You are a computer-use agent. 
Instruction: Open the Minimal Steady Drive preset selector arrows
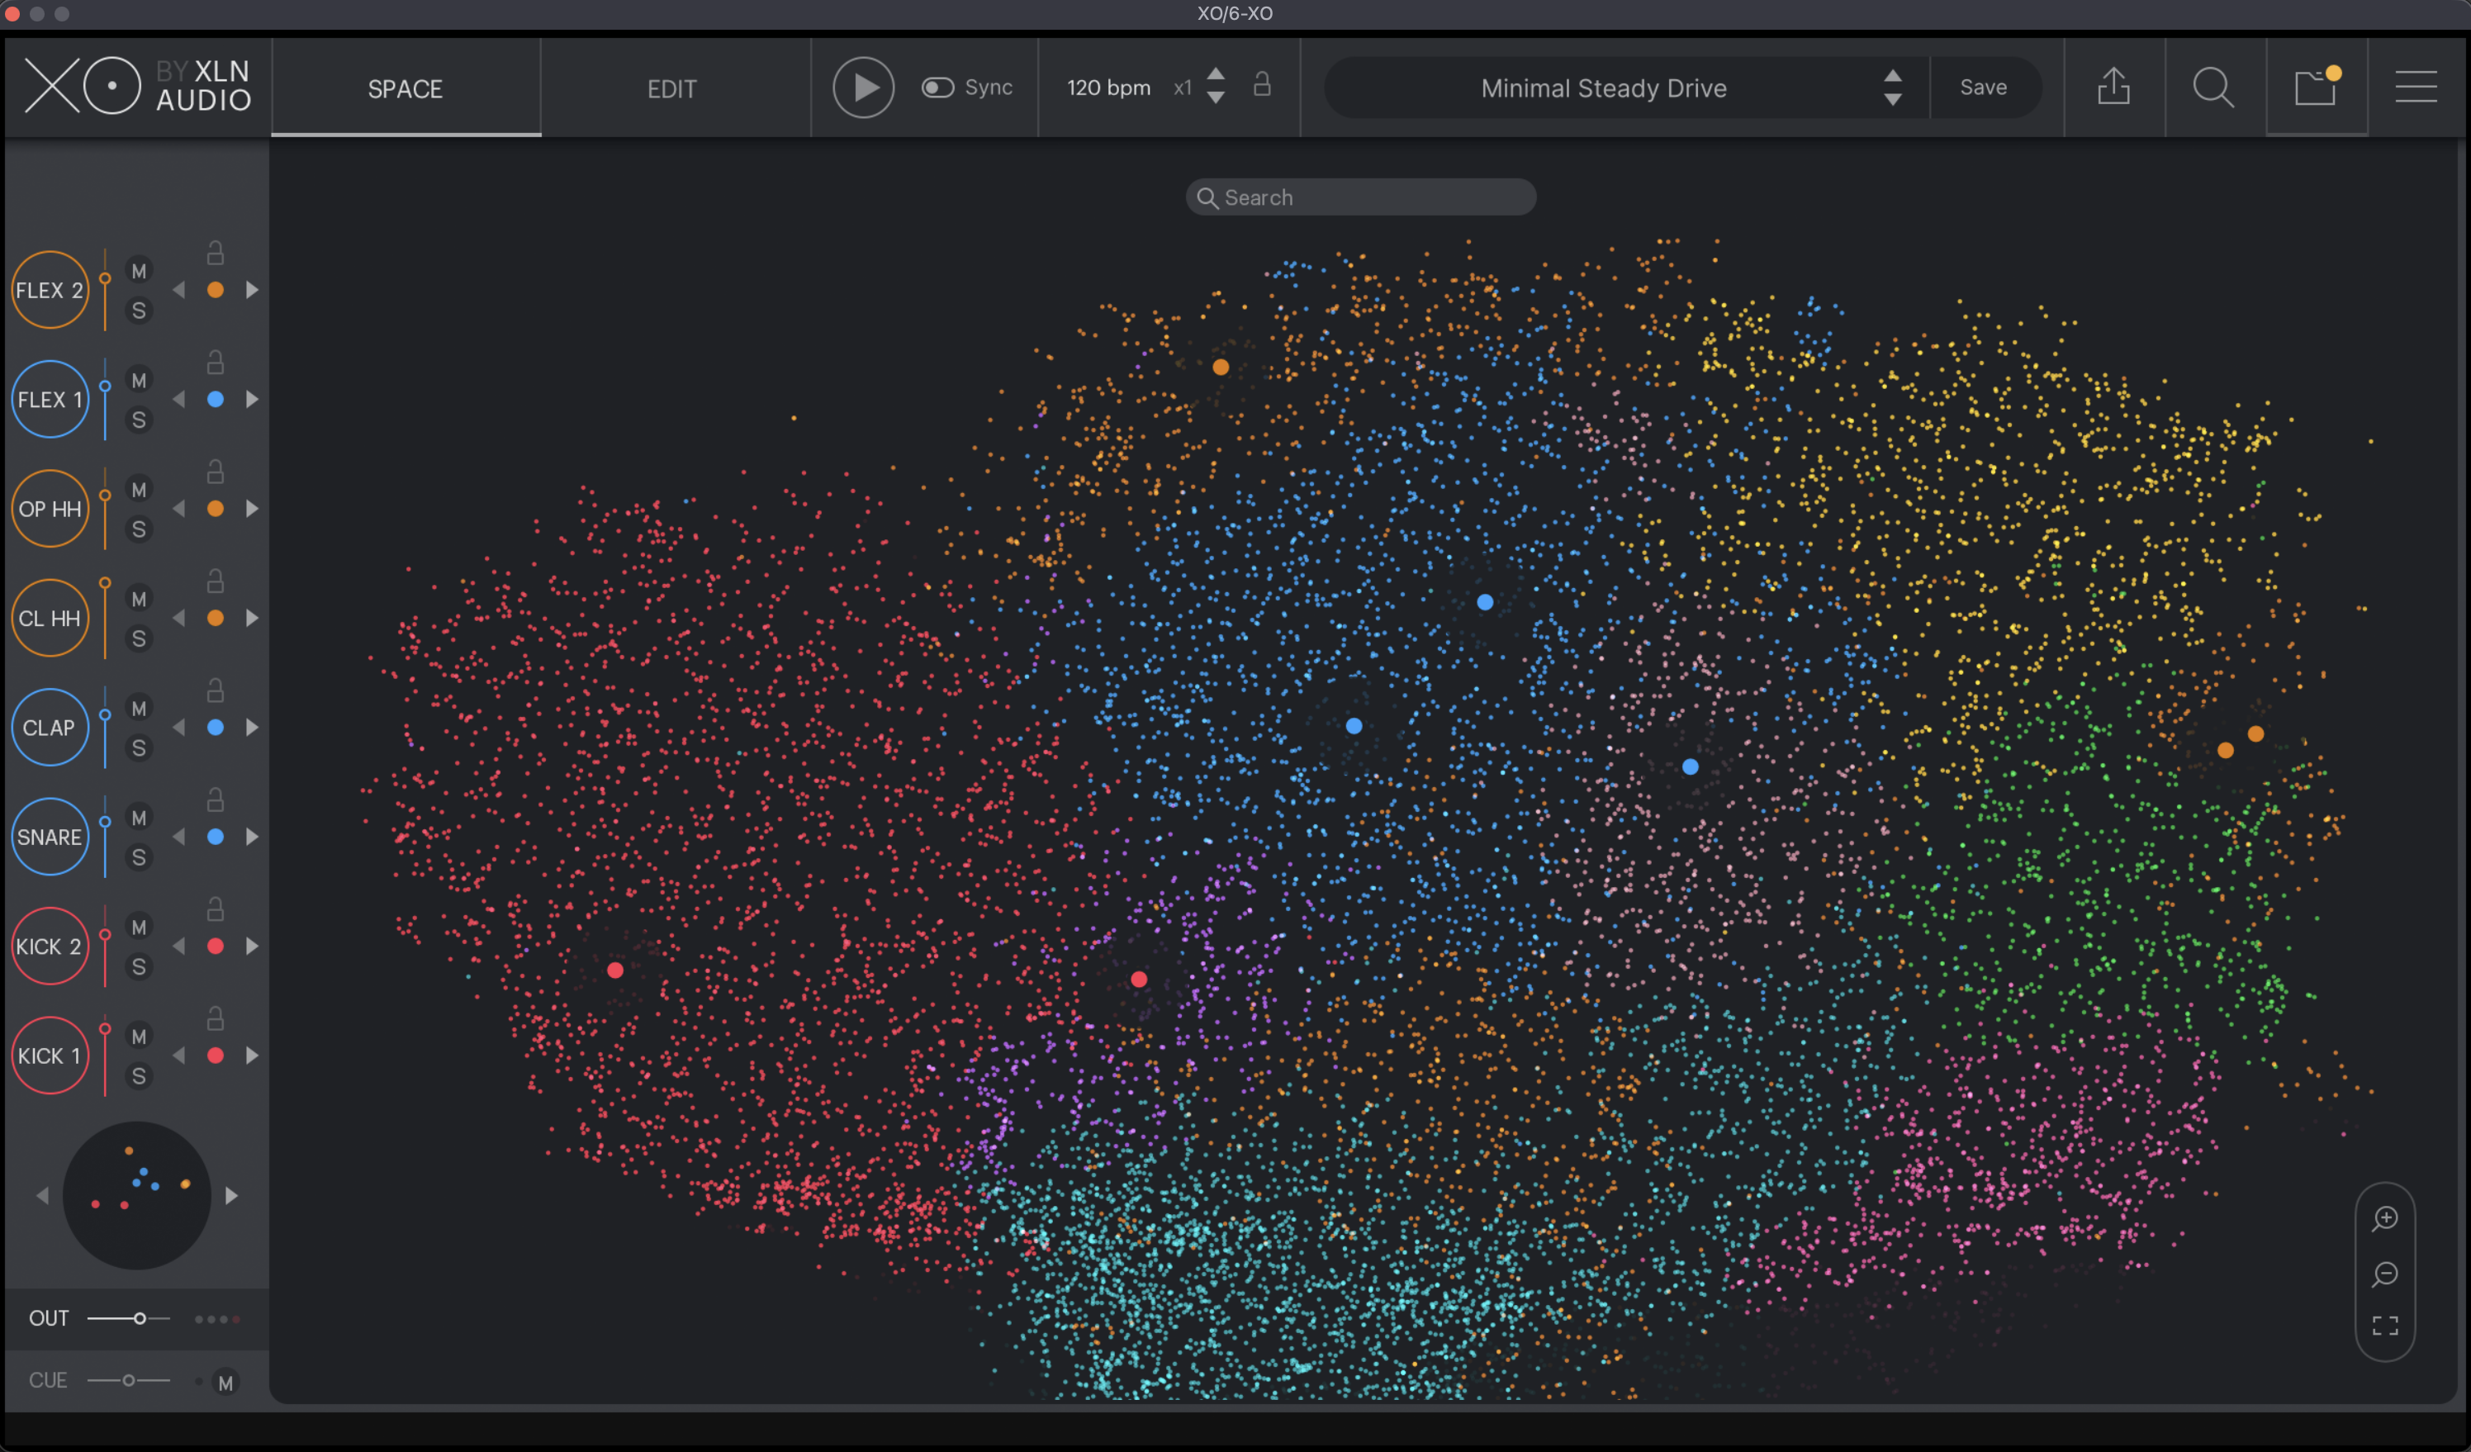point(1892,88)
